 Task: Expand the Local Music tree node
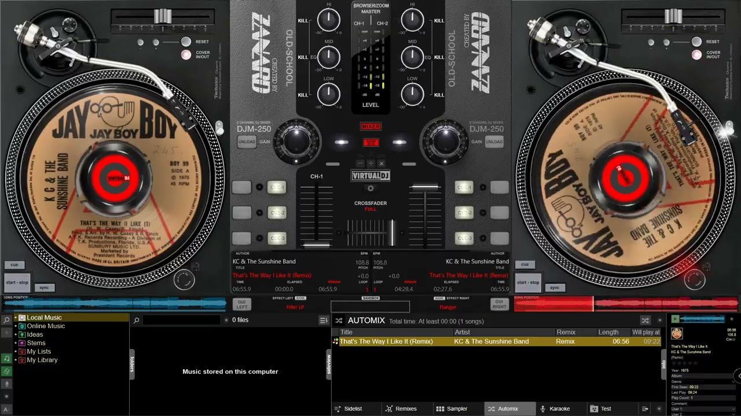coord(16,317)
